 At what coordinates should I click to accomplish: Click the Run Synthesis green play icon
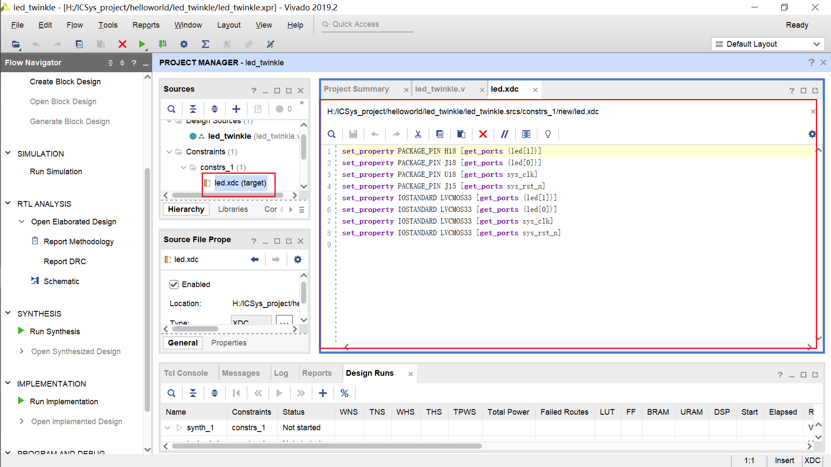(x=21, y=331)
